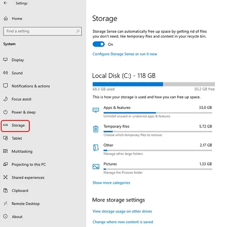Click Change where new content is saved
Image resolution: width=238 pixels, height=227 pixels.
coord(123,222)
